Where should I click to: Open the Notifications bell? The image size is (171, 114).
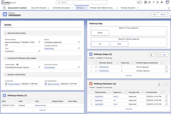pos(162,2)
